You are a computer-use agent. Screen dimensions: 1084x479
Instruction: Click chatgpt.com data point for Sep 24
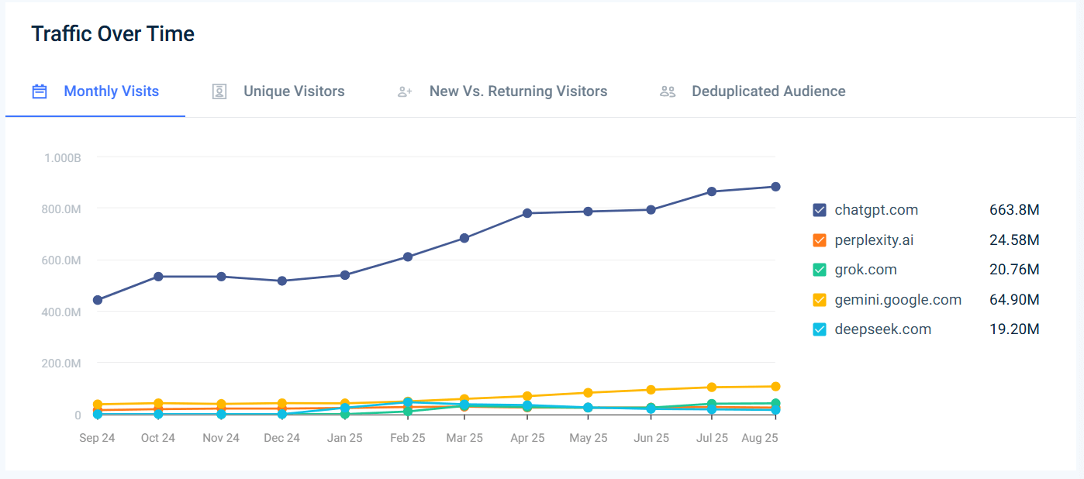pyautogui.click(x=97, y=300)
